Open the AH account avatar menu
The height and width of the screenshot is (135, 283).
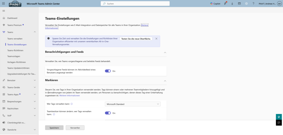279,4
